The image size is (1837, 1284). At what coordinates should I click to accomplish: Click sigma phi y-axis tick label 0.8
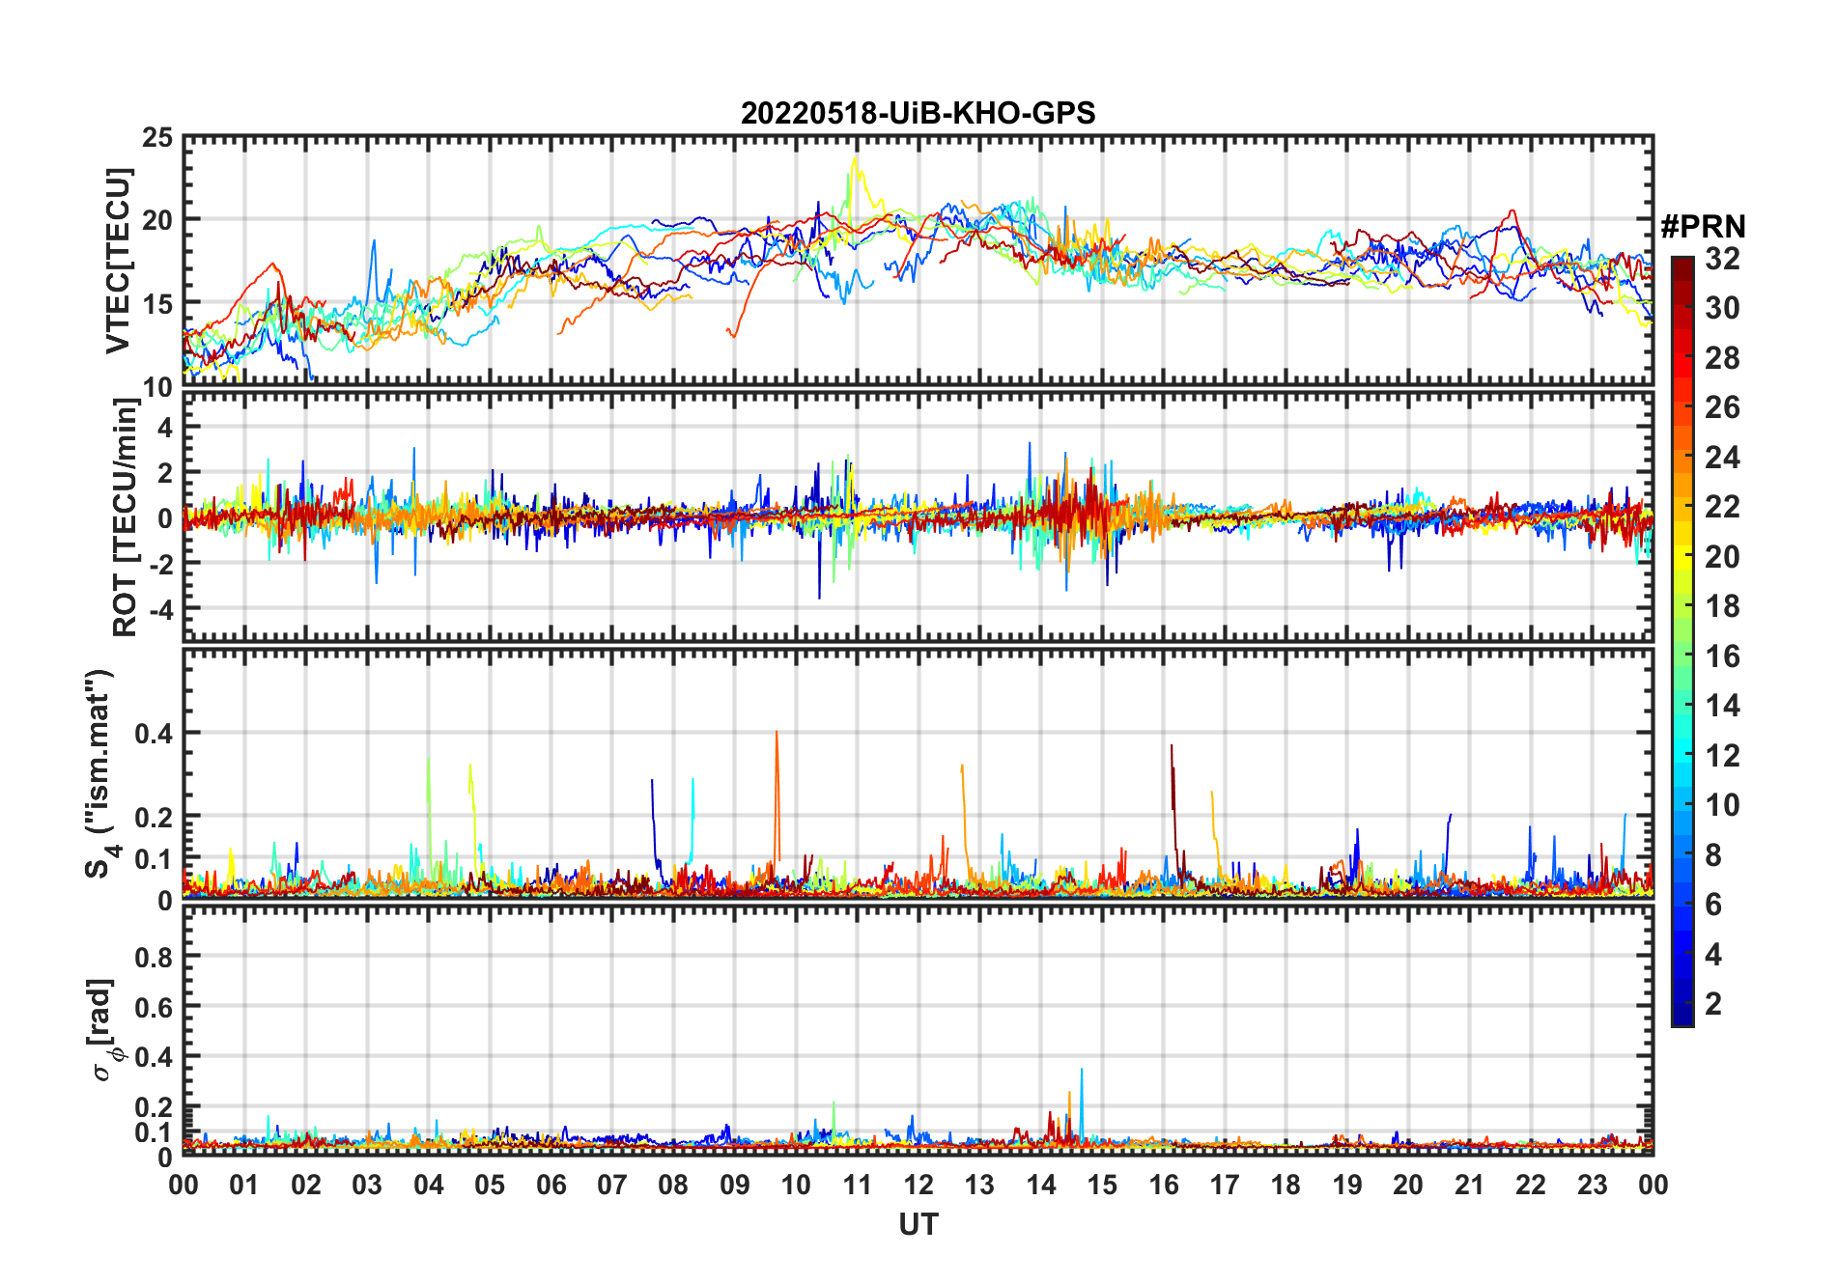(154, 958)
